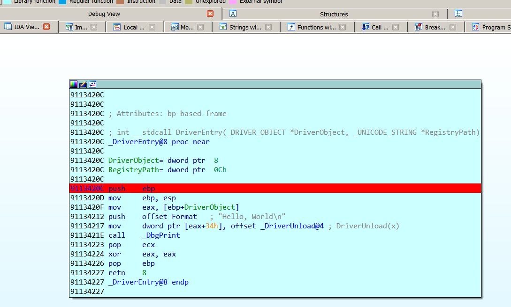
Task: Click the Structures panel icon
Action: [233, 14]
